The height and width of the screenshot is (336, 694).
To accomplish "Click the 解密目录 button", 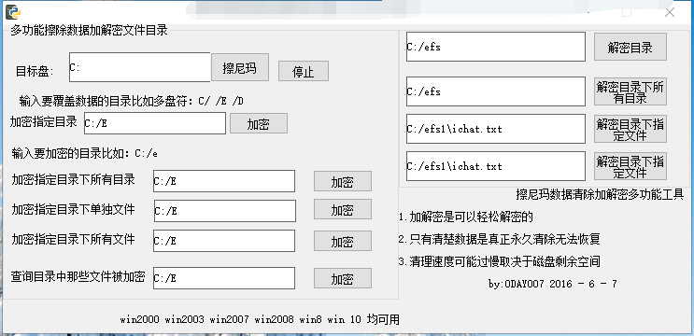I will (630, 47).
